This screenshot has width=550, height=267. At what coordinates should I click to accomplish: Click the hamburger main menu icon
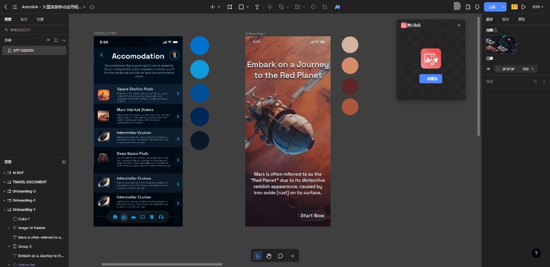pyautogui.click(x=15, y=7)
